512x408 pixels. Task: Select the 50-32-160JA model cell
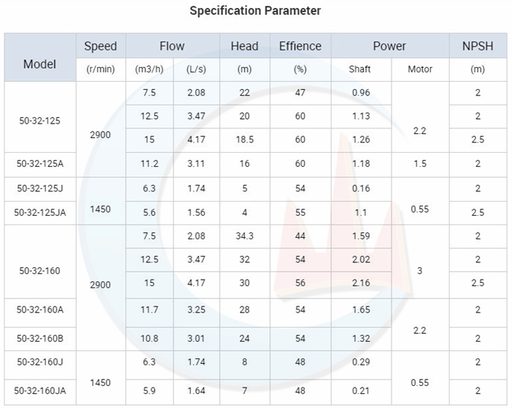39,389
